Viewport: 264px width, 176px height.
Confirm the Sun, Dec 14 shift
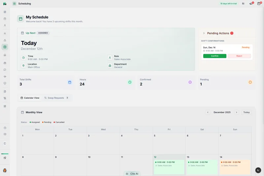[x=215, y=56]
